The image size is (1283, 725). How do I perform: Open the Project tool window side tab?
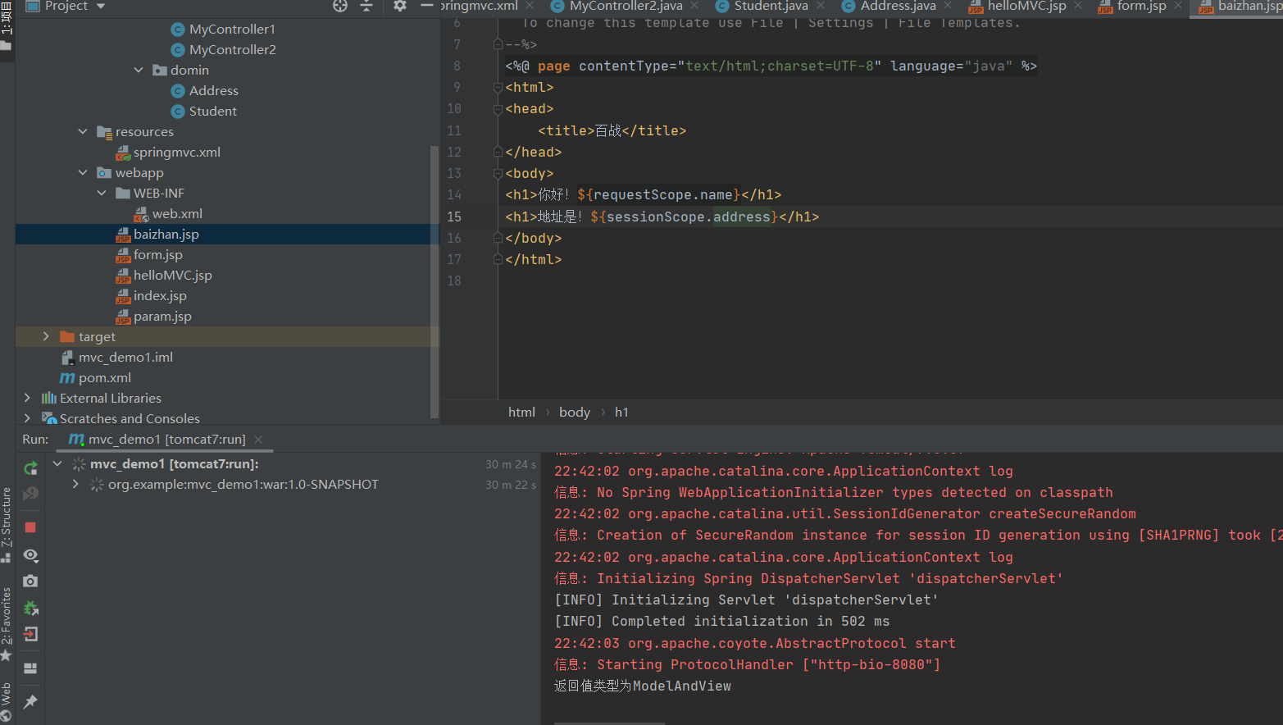click(7, 26)
